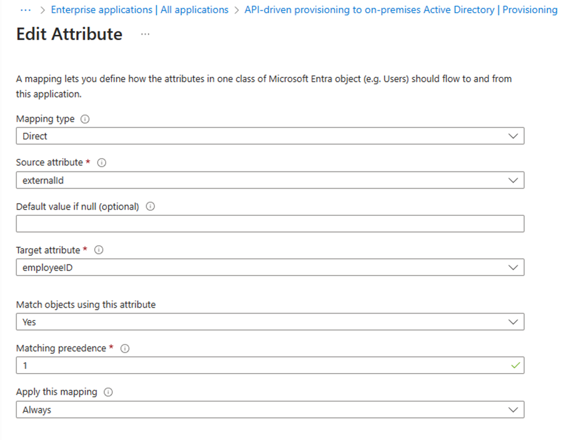Expand Target attribute dropdown showing employeeID
Image resolution: width=563 pixels, height=440 pixels.
coord(270,267)
